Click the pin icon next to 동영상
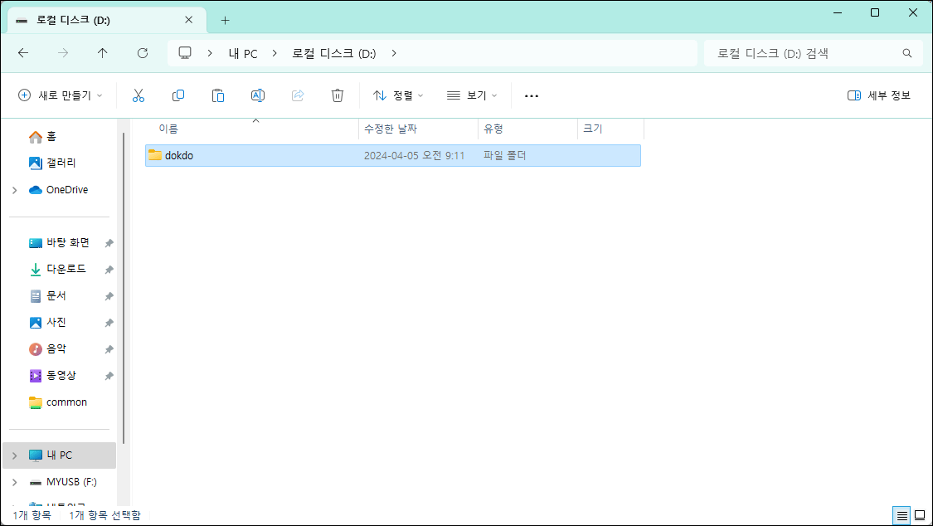Screen dimensions: 933x526 coord(109,376)
